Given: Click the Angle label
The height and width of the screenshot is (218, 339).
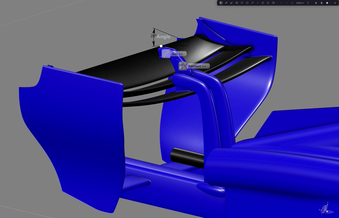Looking at the screenshot, I should 163,37.
